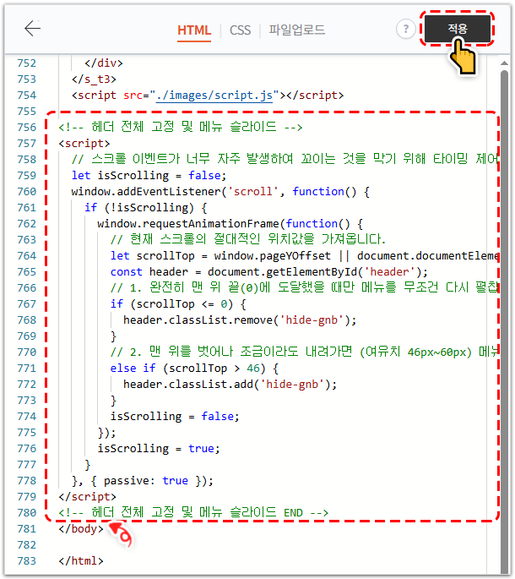The image size is (515, 579).
Task: Click the 'if (scrollTop <= 0) {' line
Action: (178, 304)
